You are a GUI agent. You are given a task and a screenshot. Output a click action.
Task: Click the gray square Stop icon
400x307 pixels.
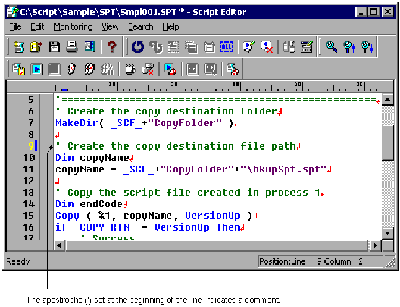pos(54,69)
